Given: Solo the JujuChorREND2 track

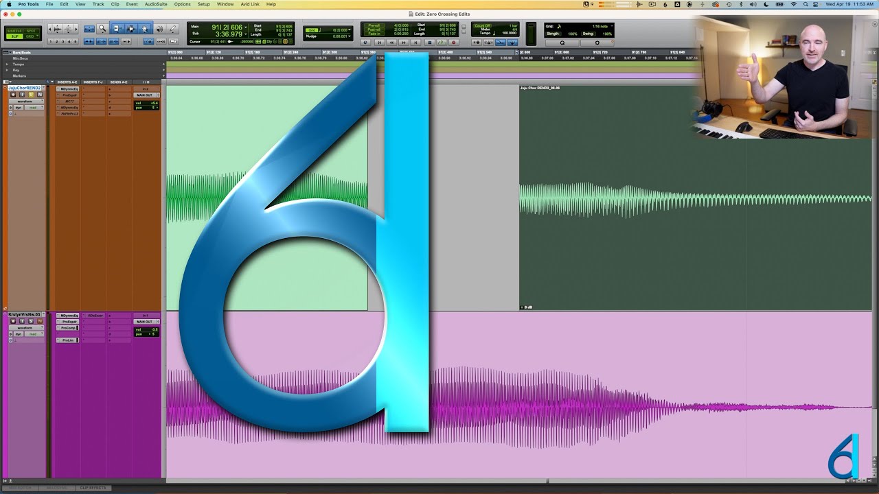Looking at the screenshot, I should pos(31,95).
